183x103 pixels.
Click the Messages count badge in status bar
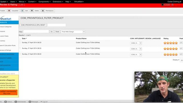(30, 102)
